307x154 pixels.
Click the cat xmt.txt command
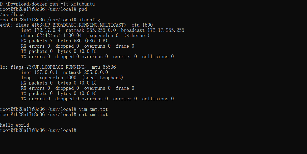(93, 115)
